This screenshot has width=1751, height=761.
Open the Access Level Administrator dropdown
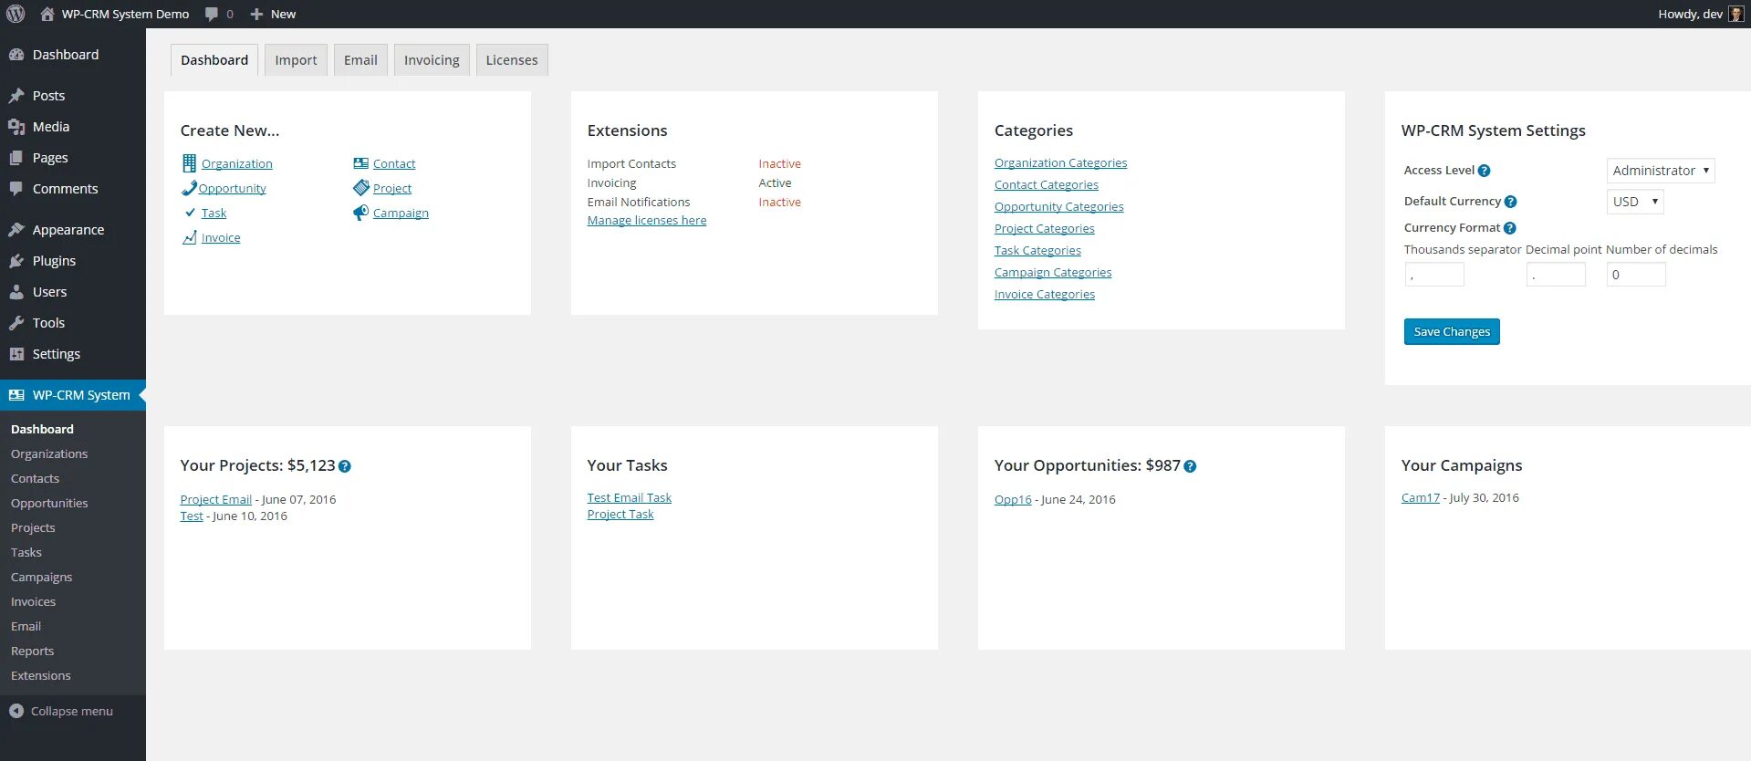click(1661, 171)
